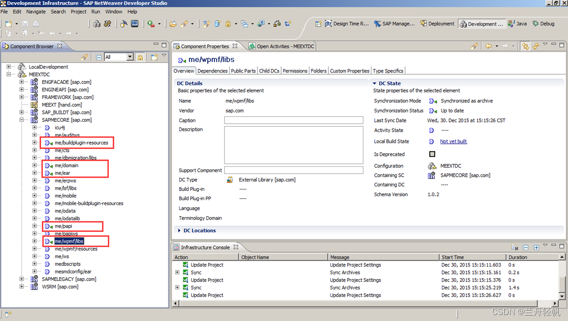This screenshot has height=321, width=568.
Task: Click the MEEXTDC configuration icon in DC State
Action: (432, 166)
